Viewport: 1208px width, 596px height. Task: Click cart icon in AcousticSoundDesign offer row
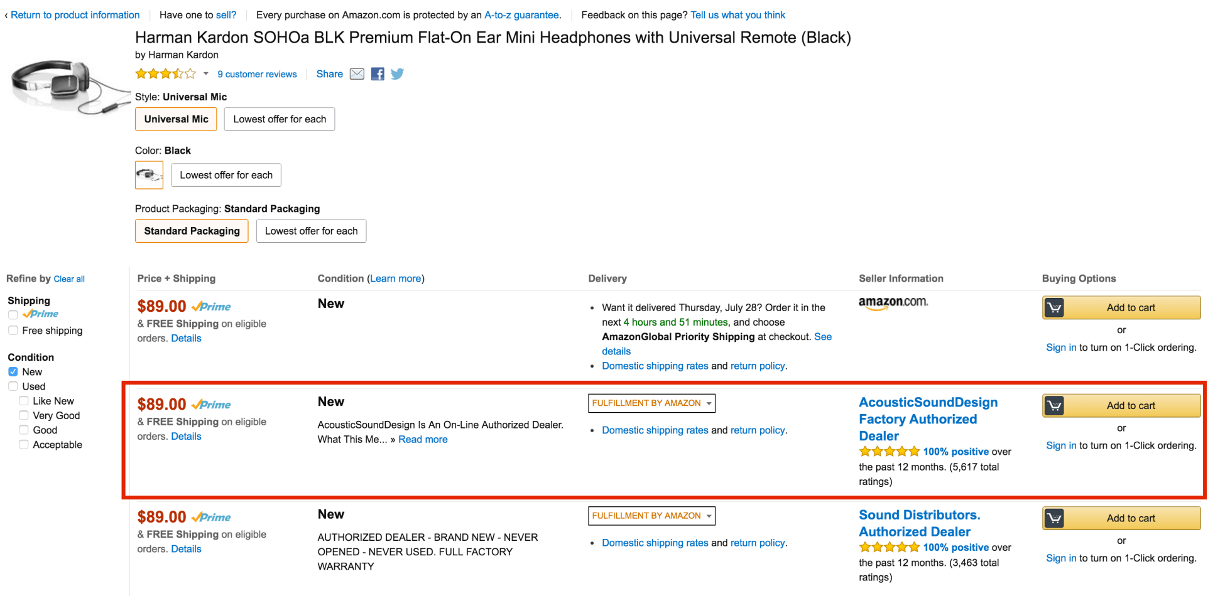pos(1054,406)
